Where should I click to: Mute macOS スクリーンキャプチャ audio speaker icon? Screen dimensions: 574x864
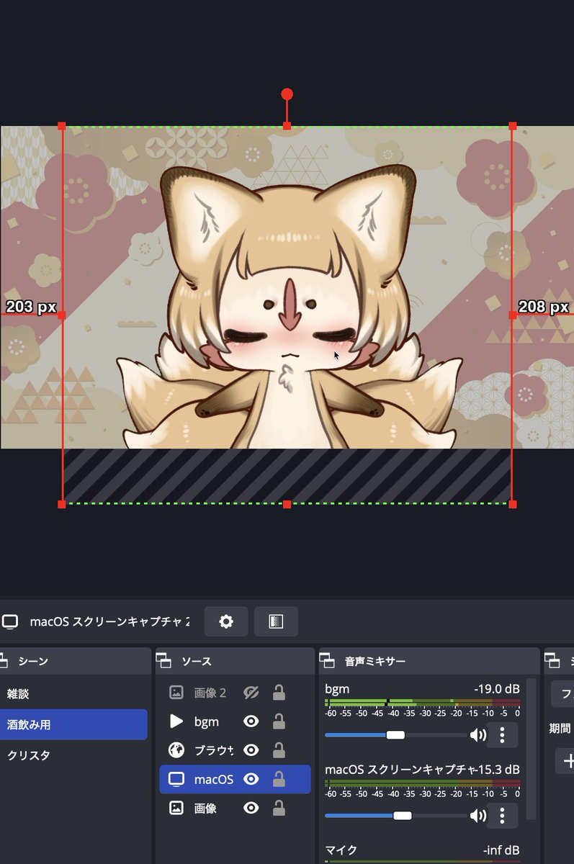[x=477, y=816]
